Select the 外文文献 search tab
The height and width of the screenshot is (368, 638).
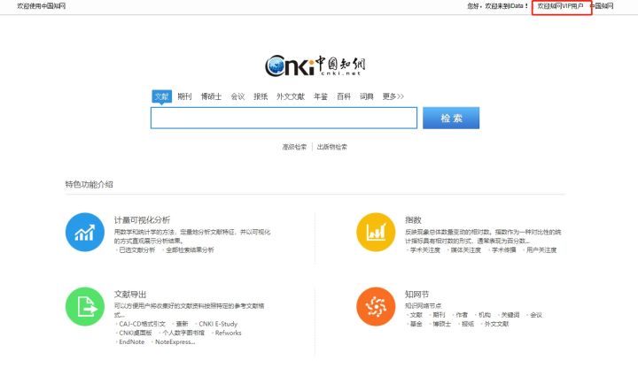291,96
